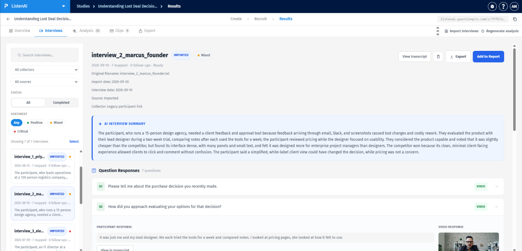Click 'Collector: Legacy participant link' text
The image size is (522, 251).
tap(117, 106)
